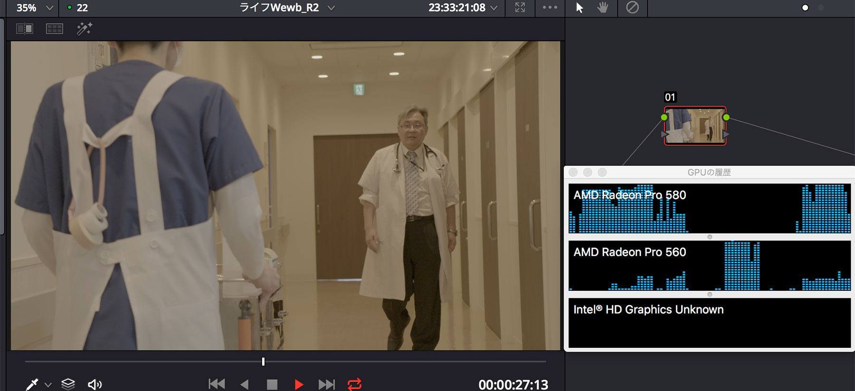Expand the ライフWewb_R2 timeline name dropdown
Screen dimensions: 855x391
(x=331, y=8)
